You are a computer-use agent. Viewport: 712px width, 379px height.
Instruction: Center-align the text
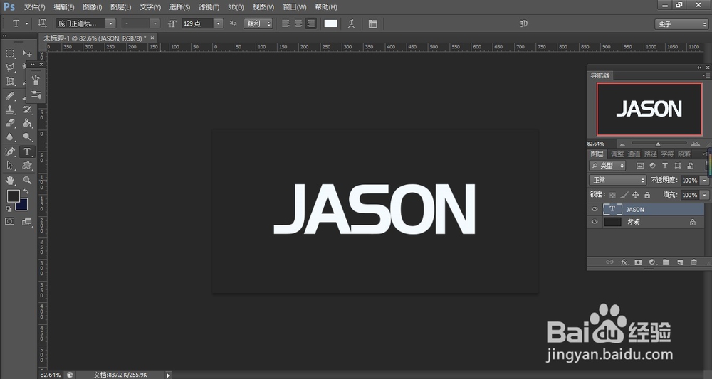pyautogui.click(x=298, y=23)
